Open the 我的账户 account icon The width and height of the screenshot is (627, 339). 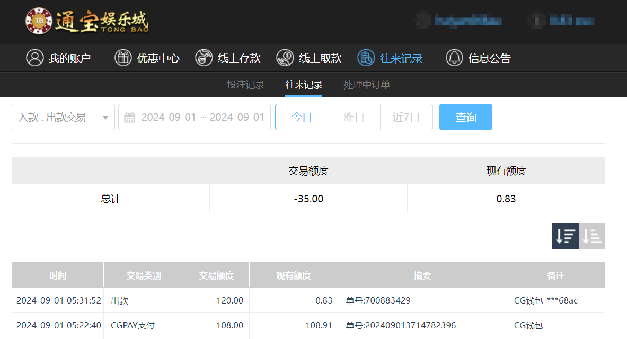point(35,58)
